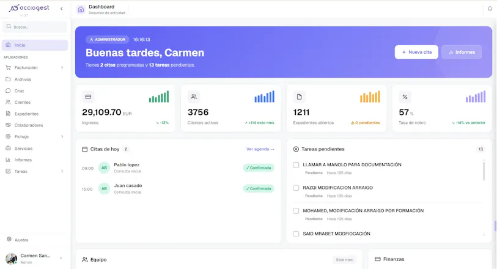
Task: Click the Tareas checklist icon
Action: (8, 171)
